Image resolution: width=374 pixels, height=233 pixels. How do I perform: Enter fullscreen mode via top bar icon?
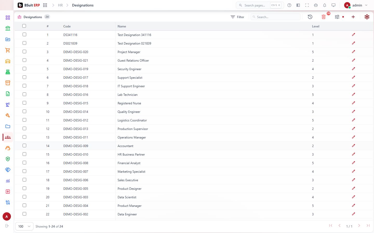[x=307, y=5]
